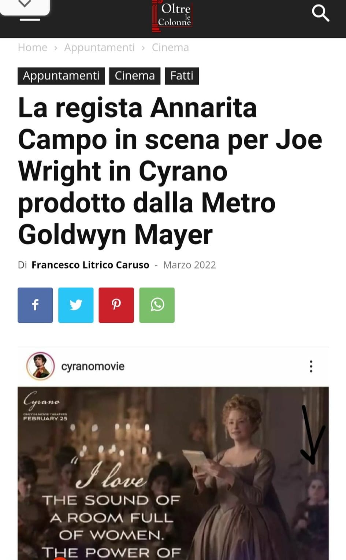Go to Home breadcrumb
The image size is (346, 560).
[x=33, y=48]
